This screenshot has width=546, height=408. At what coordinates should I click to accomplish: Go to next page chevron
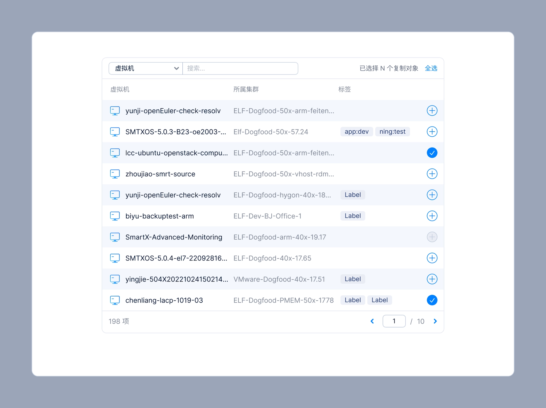[435, 321]
